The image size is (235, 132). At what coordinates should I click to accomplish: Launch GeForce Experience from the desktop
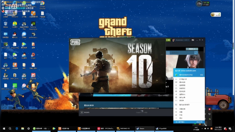click(x=33, y=25)
